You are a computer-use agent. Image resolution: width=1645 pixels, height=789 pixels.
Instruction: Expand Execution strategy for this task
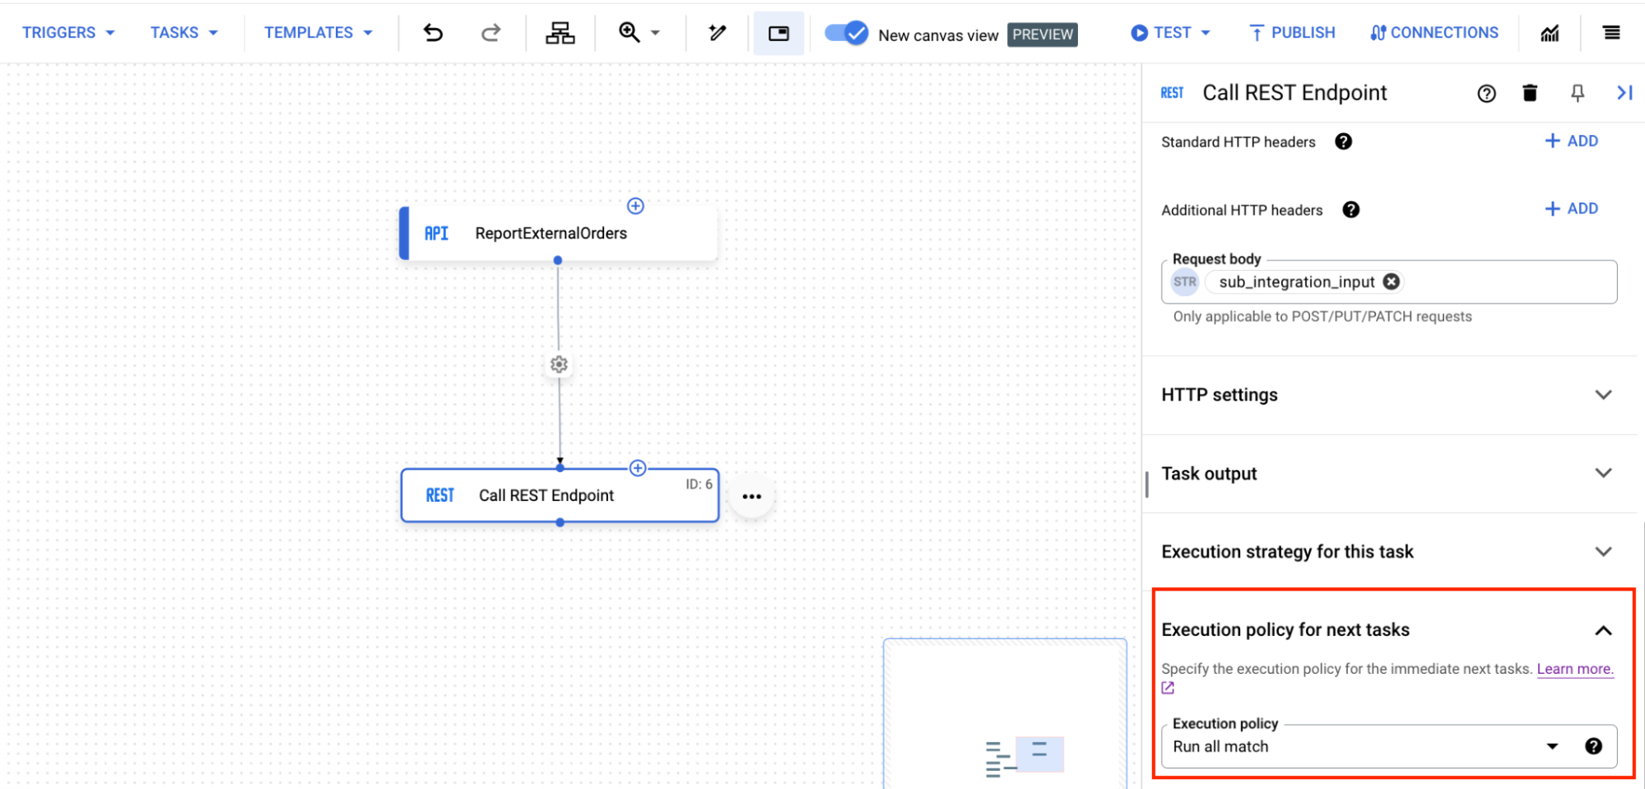[x=1389, y=551]
